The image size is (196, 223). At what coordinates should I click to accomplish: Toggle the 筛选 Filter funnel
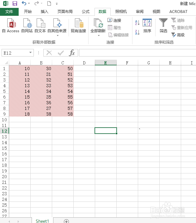pyautogui.click(x=163, y=26)
